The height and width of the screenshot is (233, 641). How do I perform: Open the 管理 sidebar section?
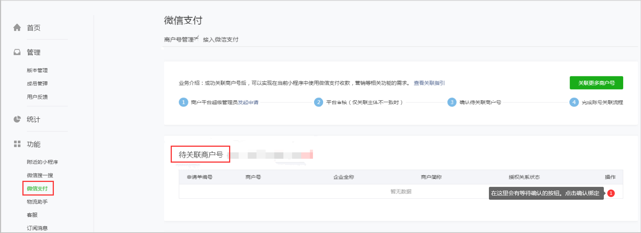click(33, 52)
